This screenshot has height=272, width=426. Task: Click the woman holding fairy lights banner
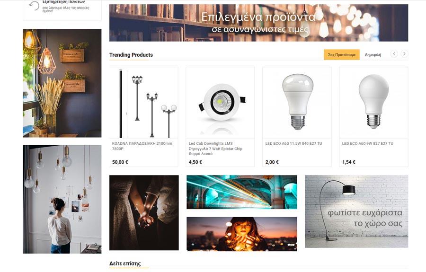(x=242, y=234)
